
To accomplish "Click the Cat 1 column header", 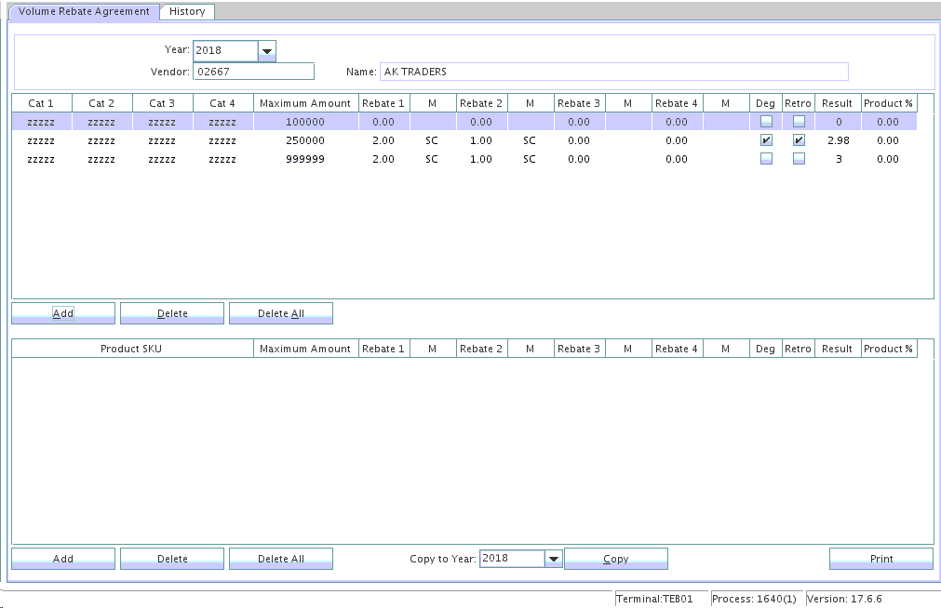I will 41,103.
